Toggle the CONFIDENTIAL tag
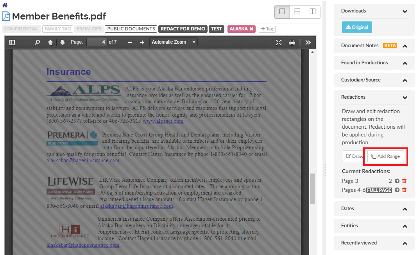The image size is (419, 255). [21, 29]
